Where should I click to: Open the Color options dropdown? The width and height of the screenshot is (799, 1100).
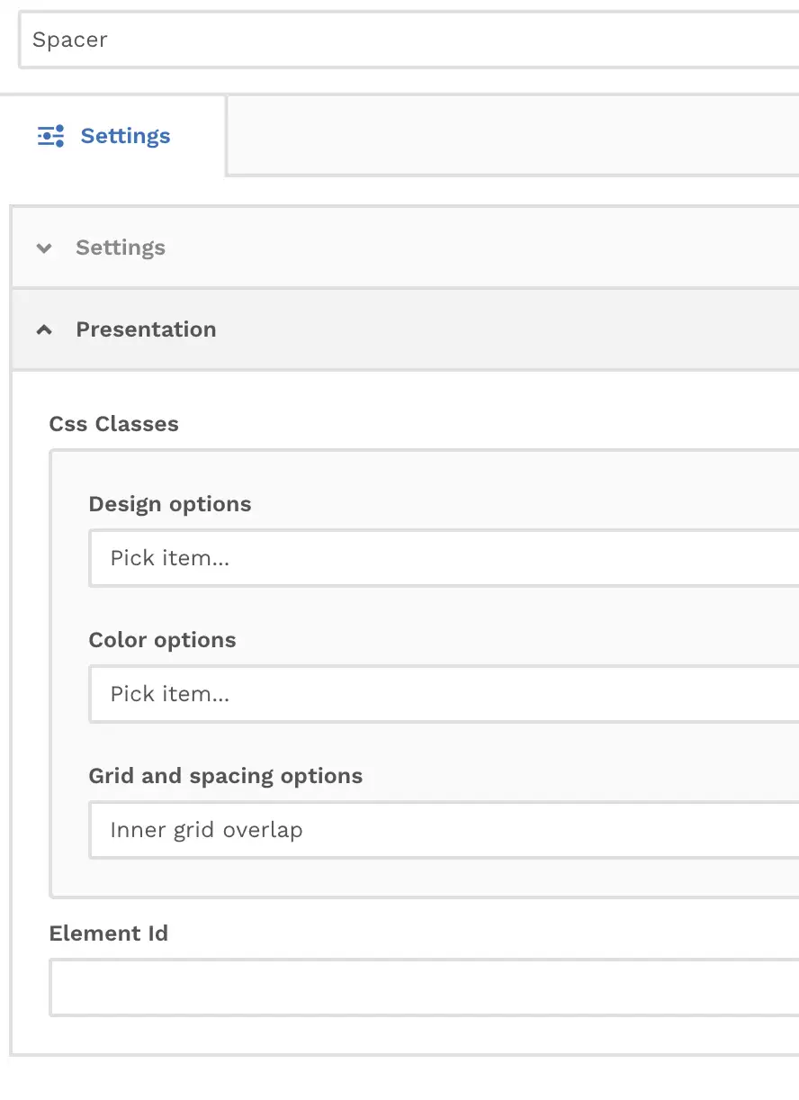pos(444,694)
